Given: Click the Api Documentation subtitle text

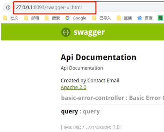Looking at the screenshot, I should [x=82, y=68].
